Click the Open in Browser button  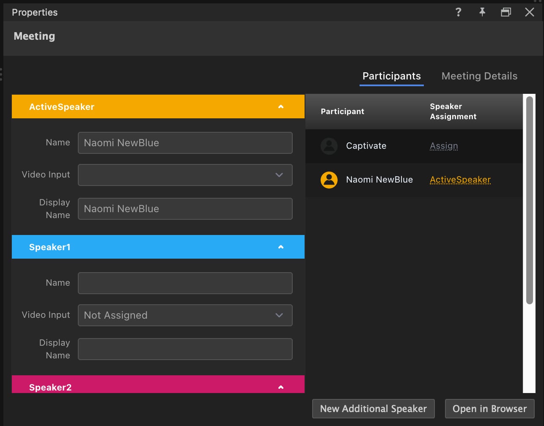point(490,409)
